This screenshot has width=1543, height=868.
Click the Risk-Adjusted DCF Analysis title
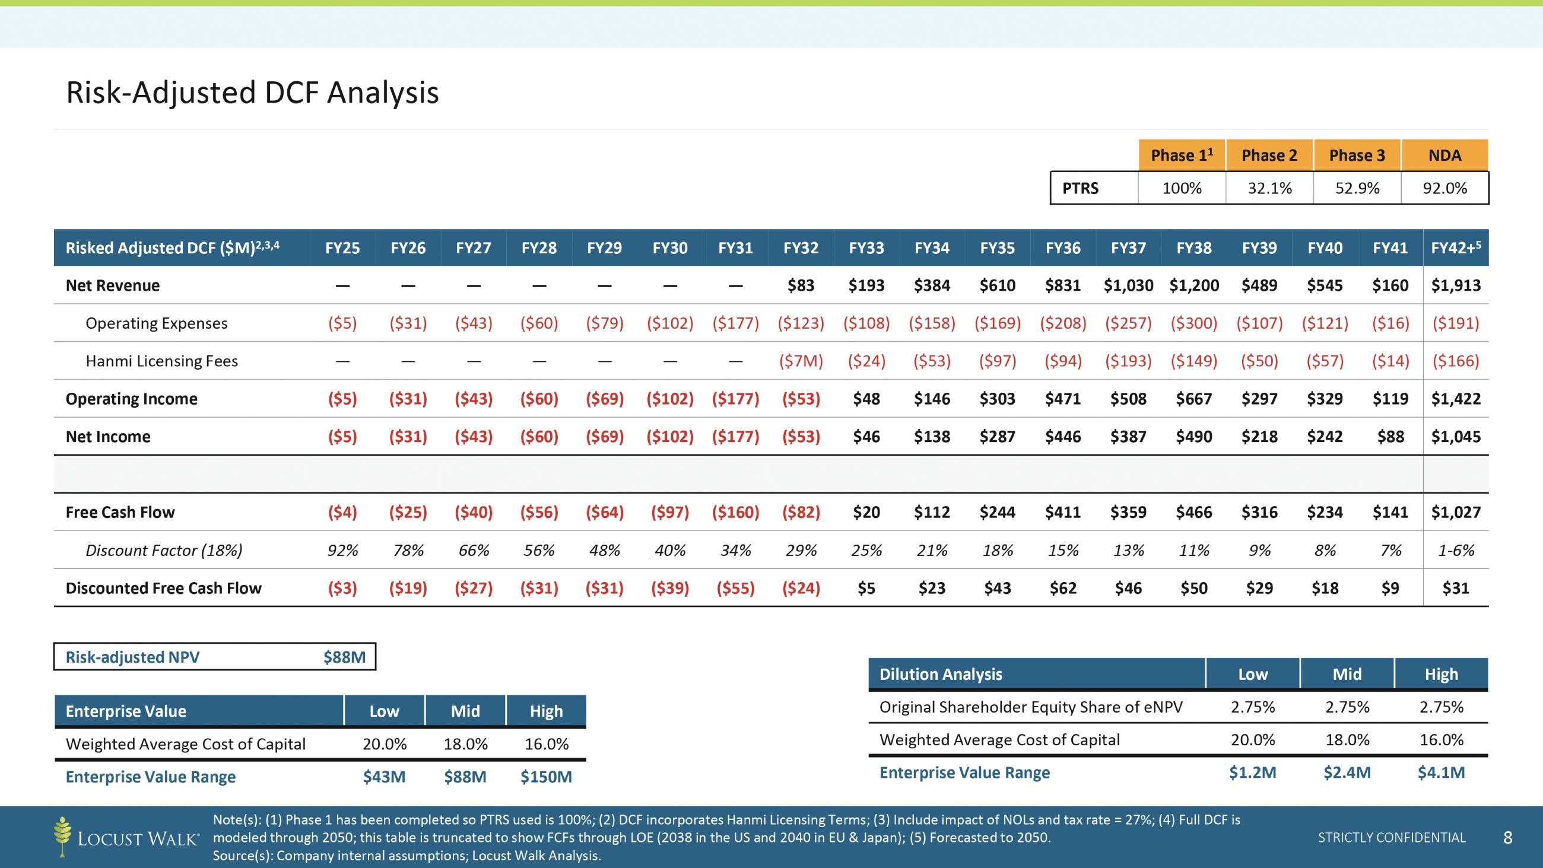pos(252,93)
